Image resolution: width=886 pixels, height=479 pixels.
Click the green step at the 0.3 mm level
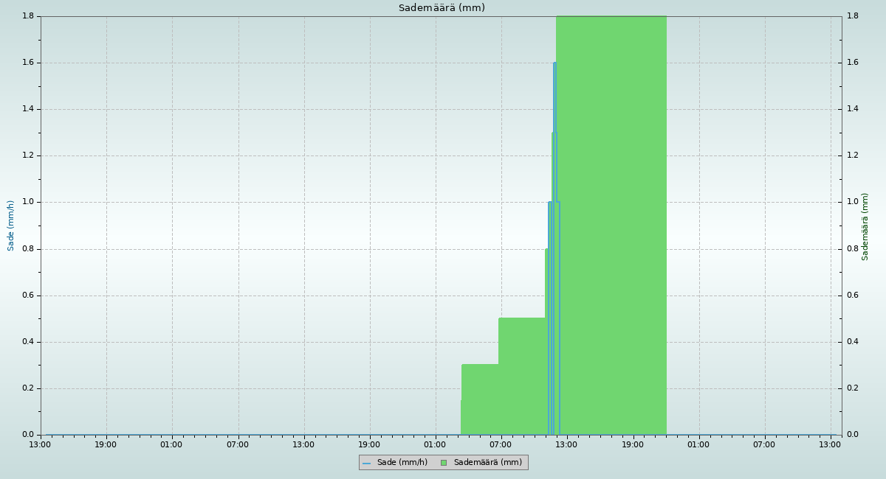[480, 398]
